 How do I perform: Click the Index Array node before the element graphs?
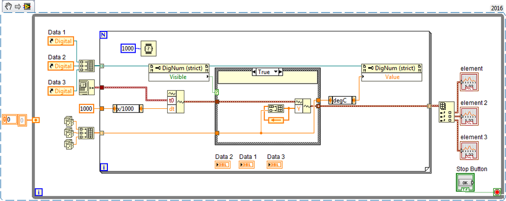[x=446, y=111]
